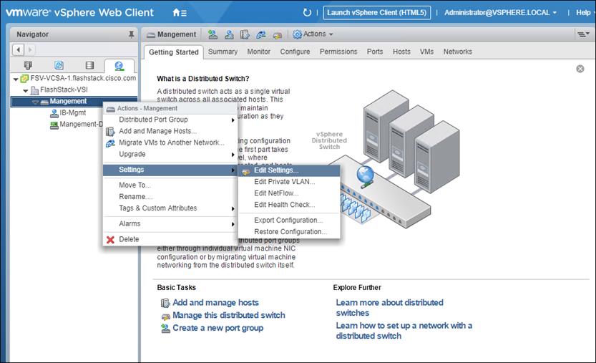Click the migrate VMs toolbar icon
The height and width of the screenshot is (363, 596).
261,34
